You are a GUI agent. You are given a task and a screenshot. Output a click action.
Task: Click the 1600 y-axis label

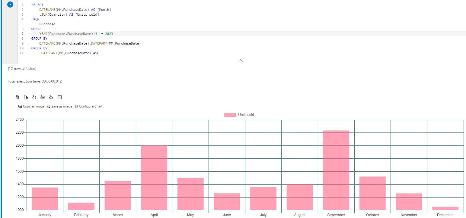[x=19, y=171]
